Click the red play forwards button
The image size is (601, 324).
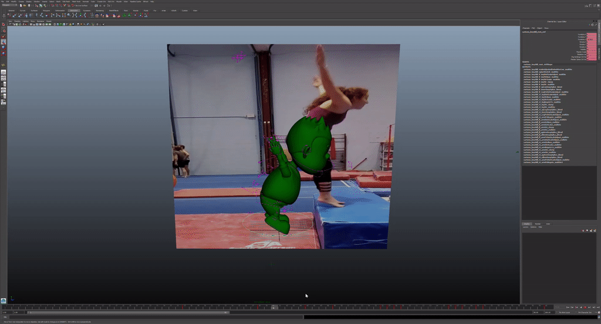[585, 307]
